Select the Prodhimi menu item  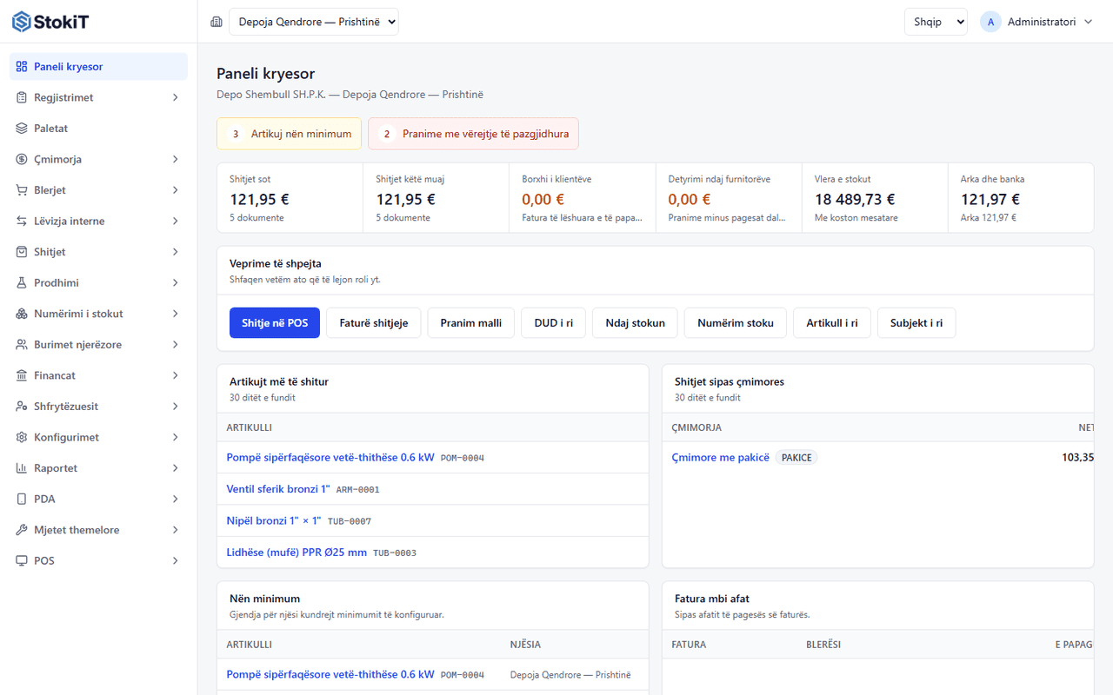click(98, 283)
